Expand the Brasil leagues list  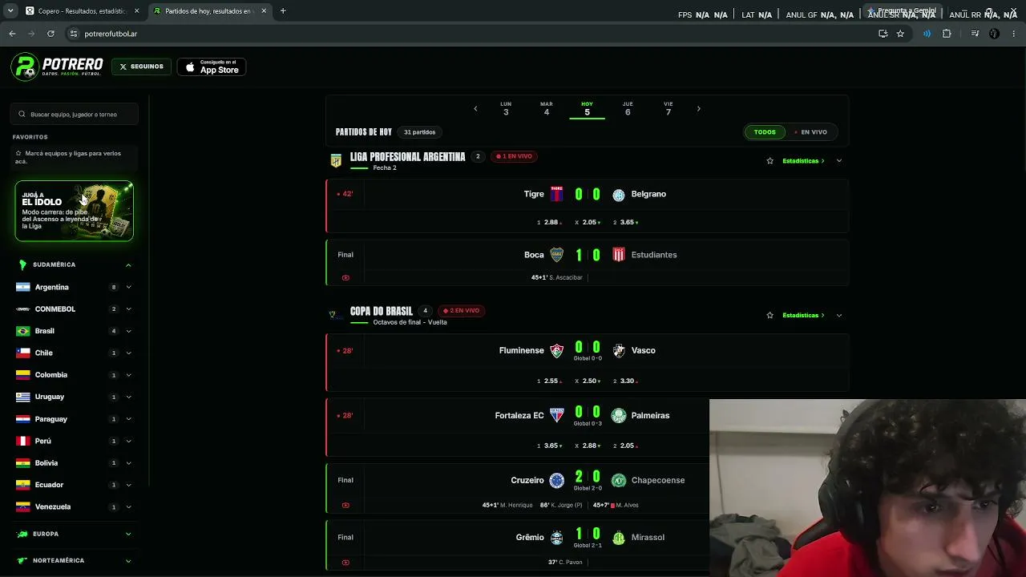128,331
